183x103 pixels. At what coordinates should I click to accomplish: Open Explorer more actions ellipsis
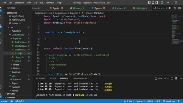click(x=28, y=8)
